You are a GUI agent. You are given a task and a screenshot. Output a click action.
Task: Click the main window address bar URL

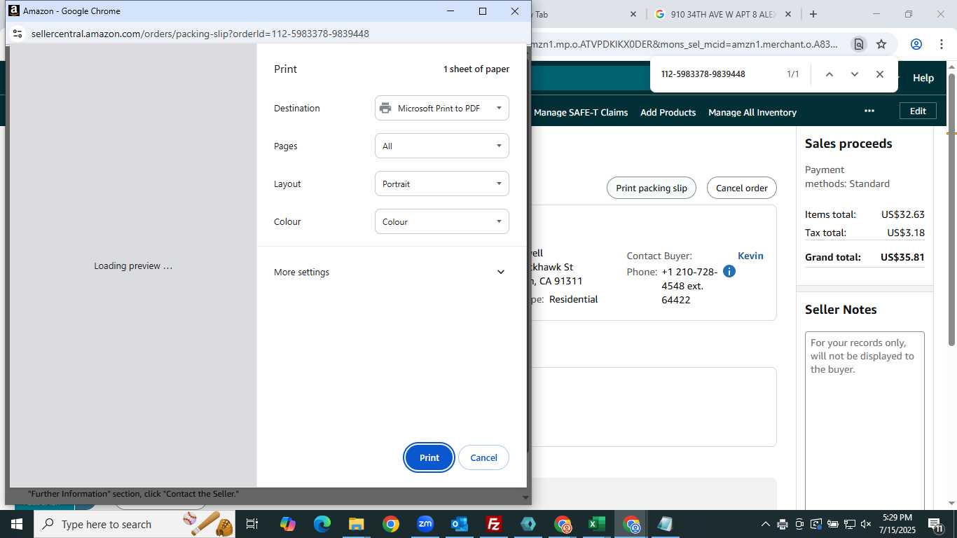tap(684, 44)
